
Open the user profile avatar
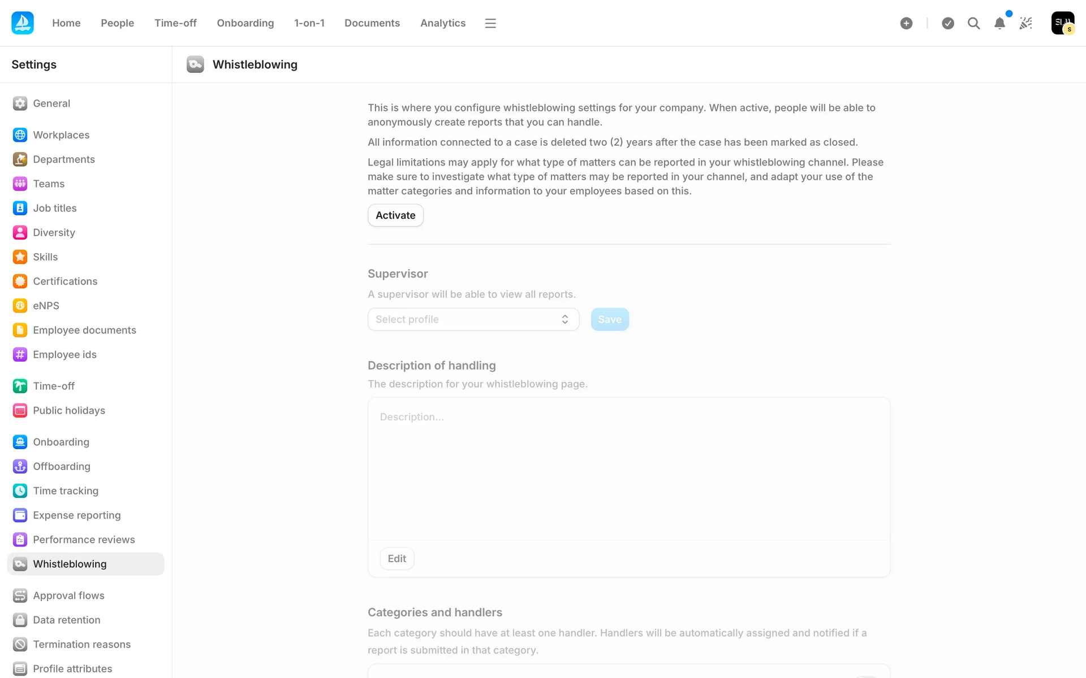1062,23
